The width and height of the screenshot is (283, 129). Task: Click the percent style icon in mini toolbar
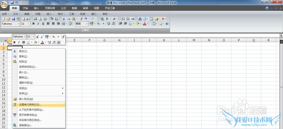(53, 37)
